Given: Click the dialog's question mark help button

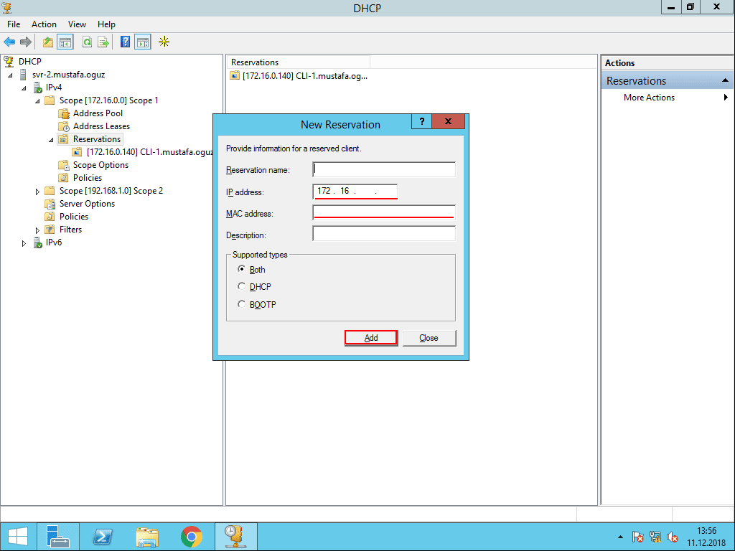Looking at the screenshot, I should (422, 121).
